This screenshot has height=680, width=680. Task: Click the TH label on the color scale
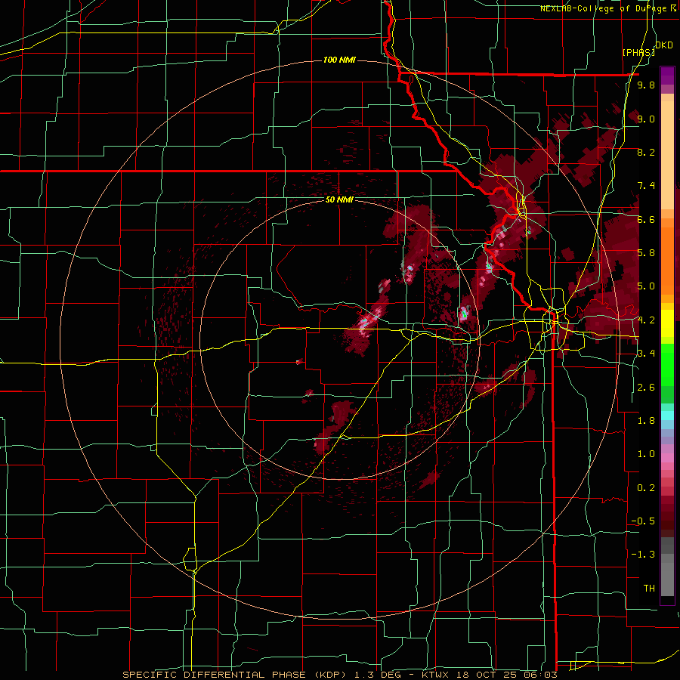(649, 589)
